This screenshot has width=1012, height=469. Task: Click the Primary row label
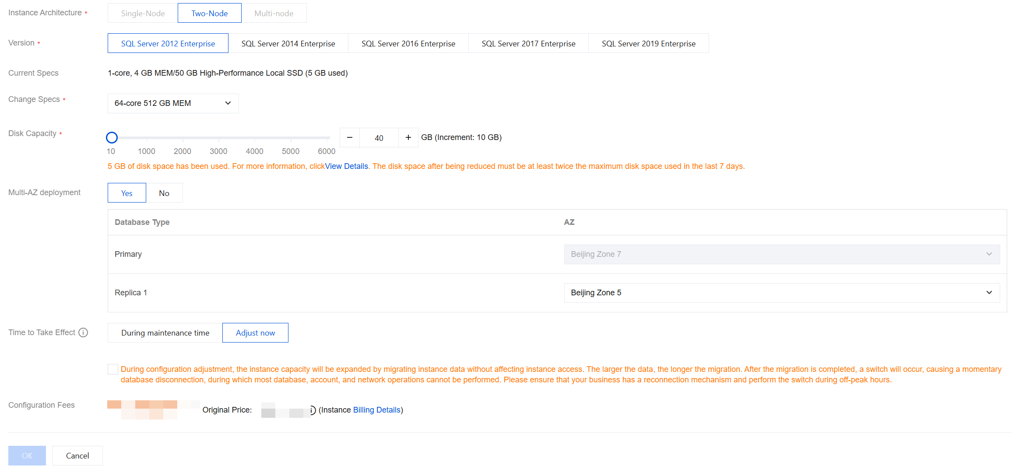point(128,254)
